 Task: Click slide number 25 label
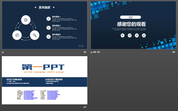point(85,52)
